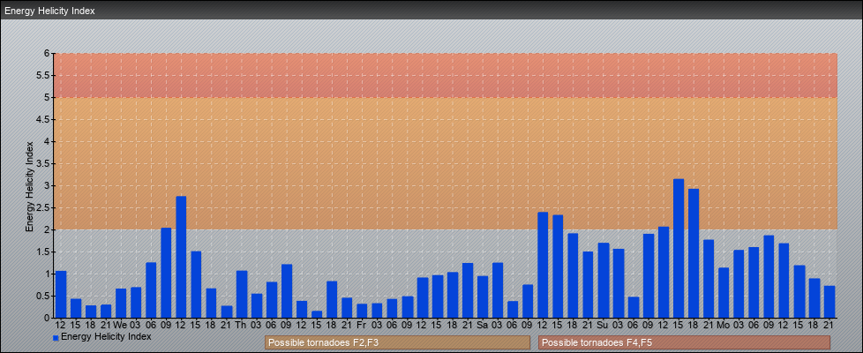Click the vertical Energy Helicity Index axis title
Viewport: 863px width, 353px height.
pyautogui.click(x=30, y=186)
